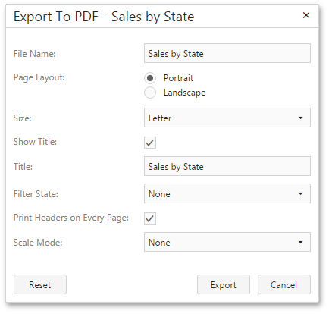
Task: Click the Filter State None combo box
Action: pyautogui.click(x=227, y=193)
